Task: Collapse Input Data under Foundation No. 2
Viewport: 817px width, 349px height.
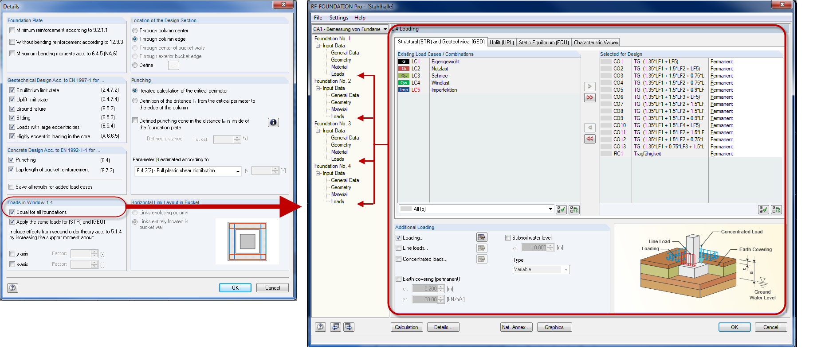Action: click(318, 88)
